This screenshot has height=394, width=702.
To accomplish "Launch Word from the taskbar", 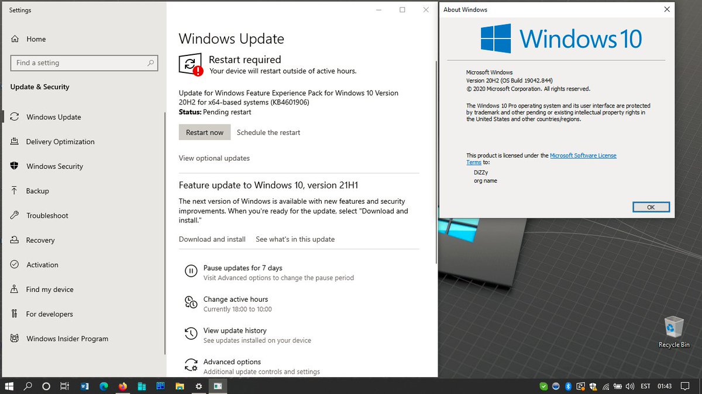I will pos(84,386).
